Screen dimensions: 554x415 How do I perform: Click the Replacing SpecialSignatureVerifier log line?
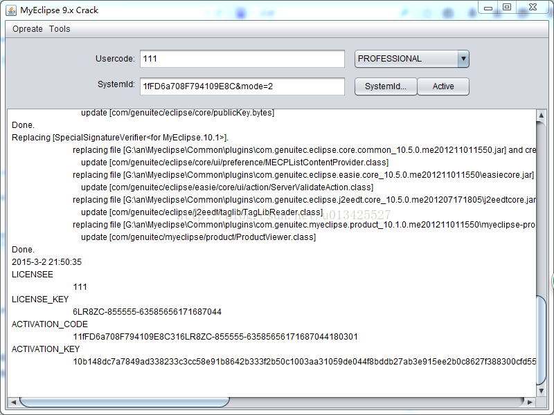[120, 137]
